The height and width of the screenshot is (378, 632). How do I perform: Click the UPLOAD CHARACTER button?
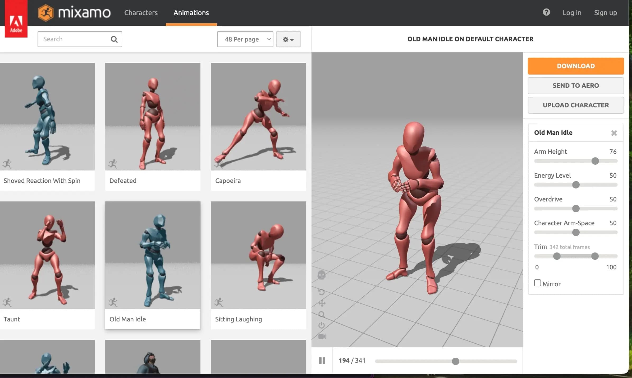pos(575,105)
